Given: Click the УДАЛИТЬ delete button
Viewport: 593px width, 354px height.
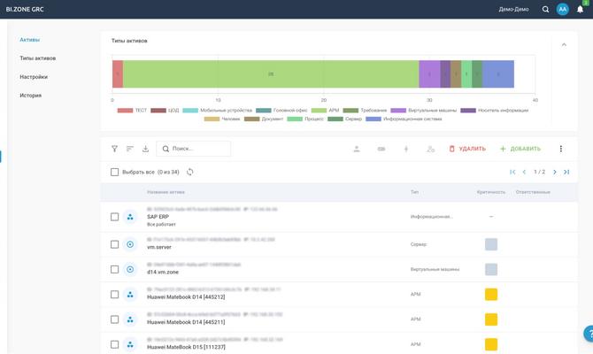Looking at the screenshot, I should (x=467, y=149).
